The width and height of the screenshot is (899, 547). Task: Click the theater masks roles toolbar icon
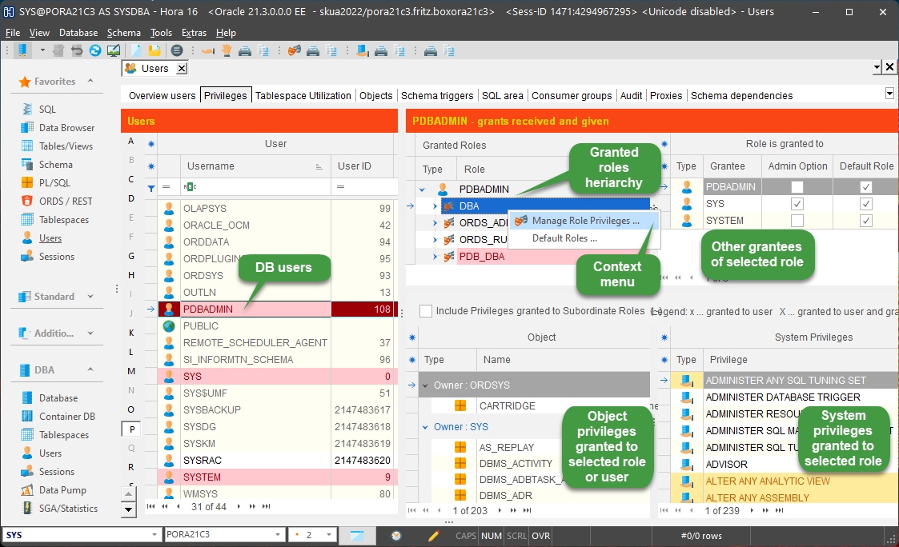tap(294, 50)
